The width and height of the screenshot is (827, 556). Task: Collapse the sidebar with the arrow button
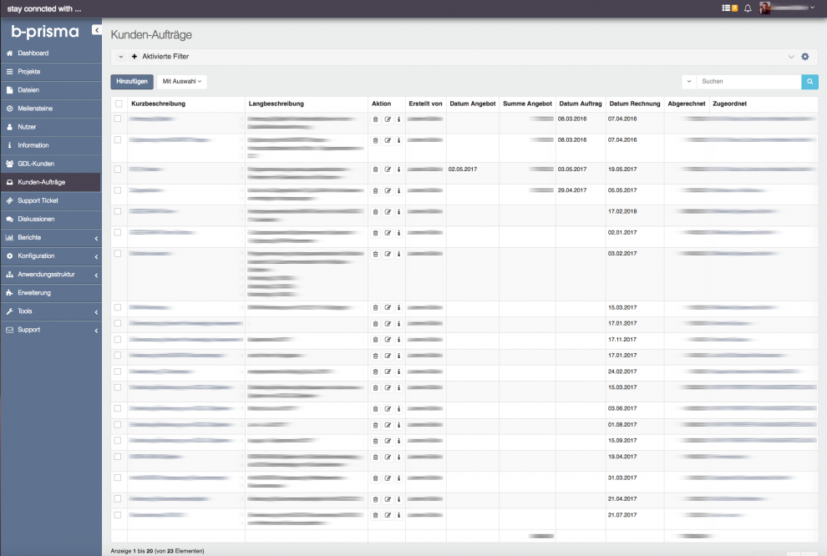tap(97, 30)
